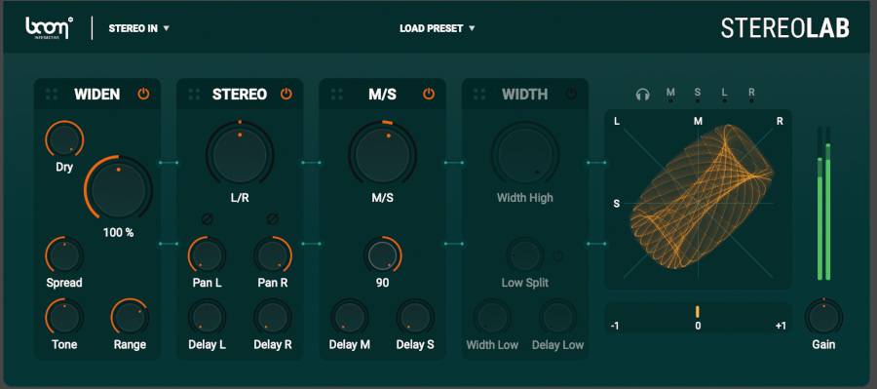
Task: Invert phase for Pan R channel
Action: tap(273, 218)
